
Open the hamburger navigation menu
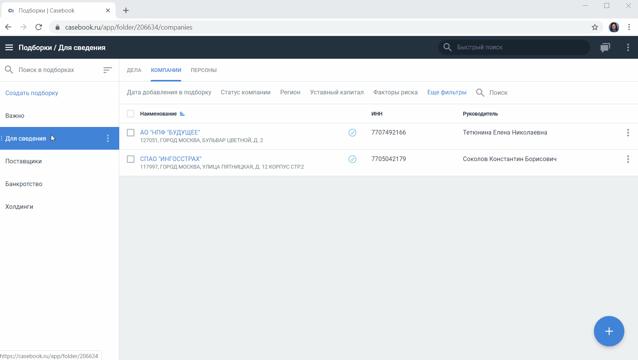pyautogui.click(x=9, y=47)
